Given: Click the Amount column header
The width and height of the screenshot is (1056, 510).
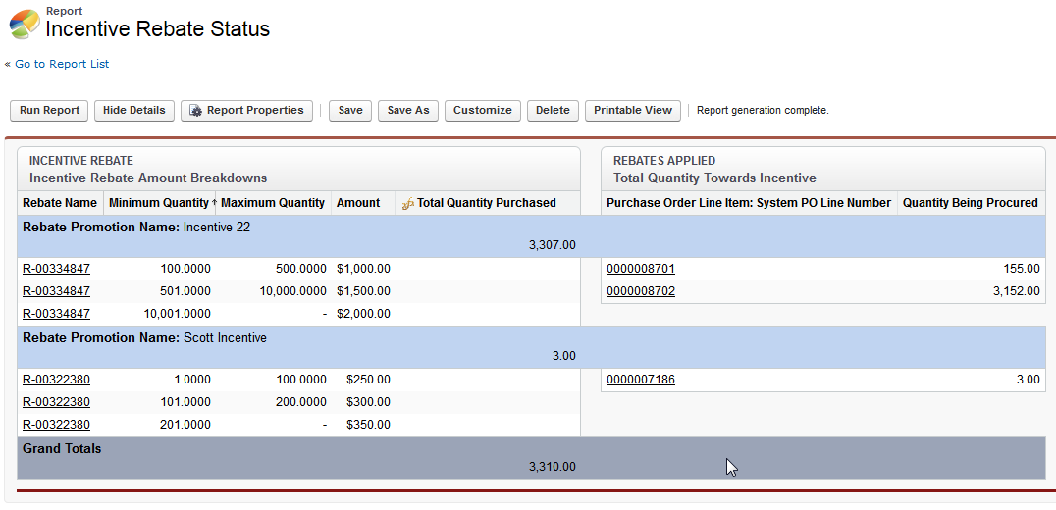Looking at the screenshot, I should click(x=358, y=203).
